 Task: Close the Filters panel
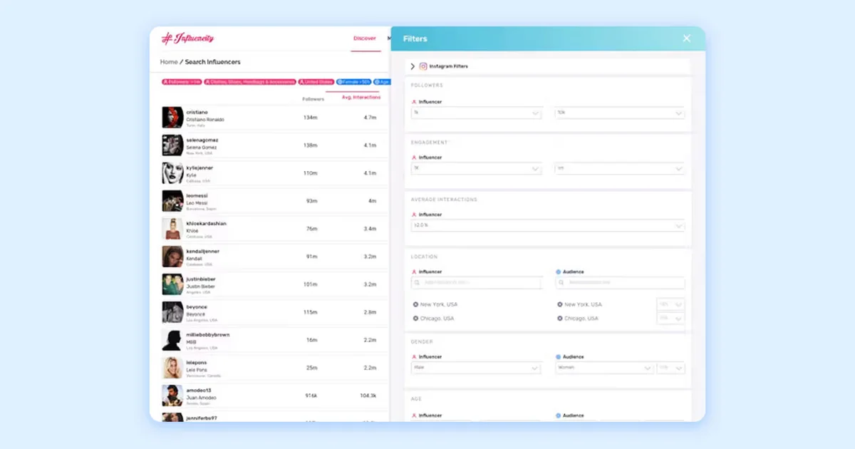[686, 38]
